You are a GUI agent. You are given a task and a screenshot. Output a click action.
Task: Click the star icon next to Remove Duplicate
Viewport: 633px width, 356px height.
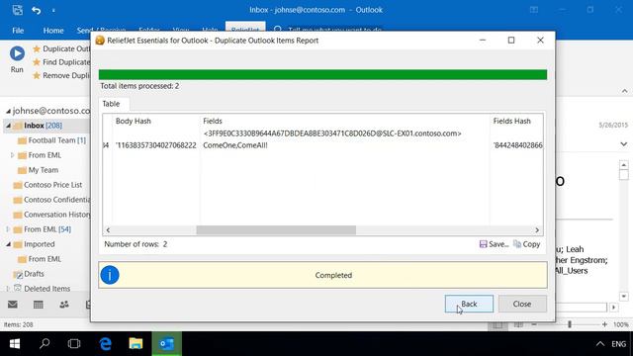click(x=37, y=75)
